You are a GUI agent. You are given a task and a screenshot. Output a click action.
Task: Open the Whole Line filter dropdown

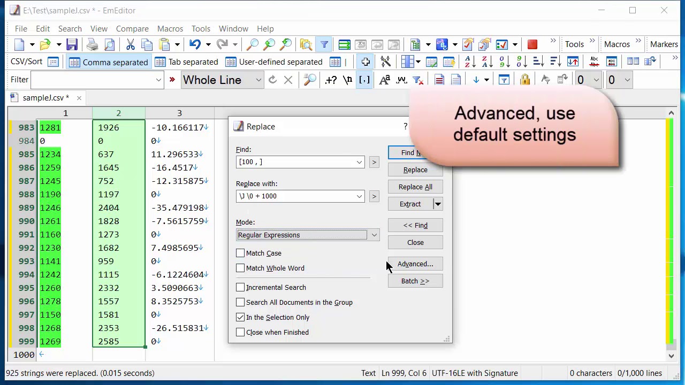258,80
